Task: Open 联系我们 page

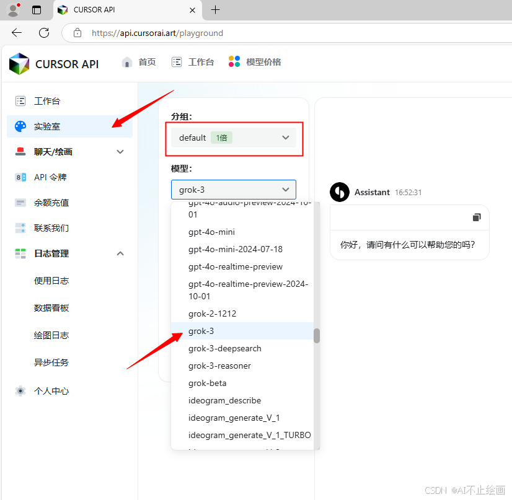Action: pos(69,228)
